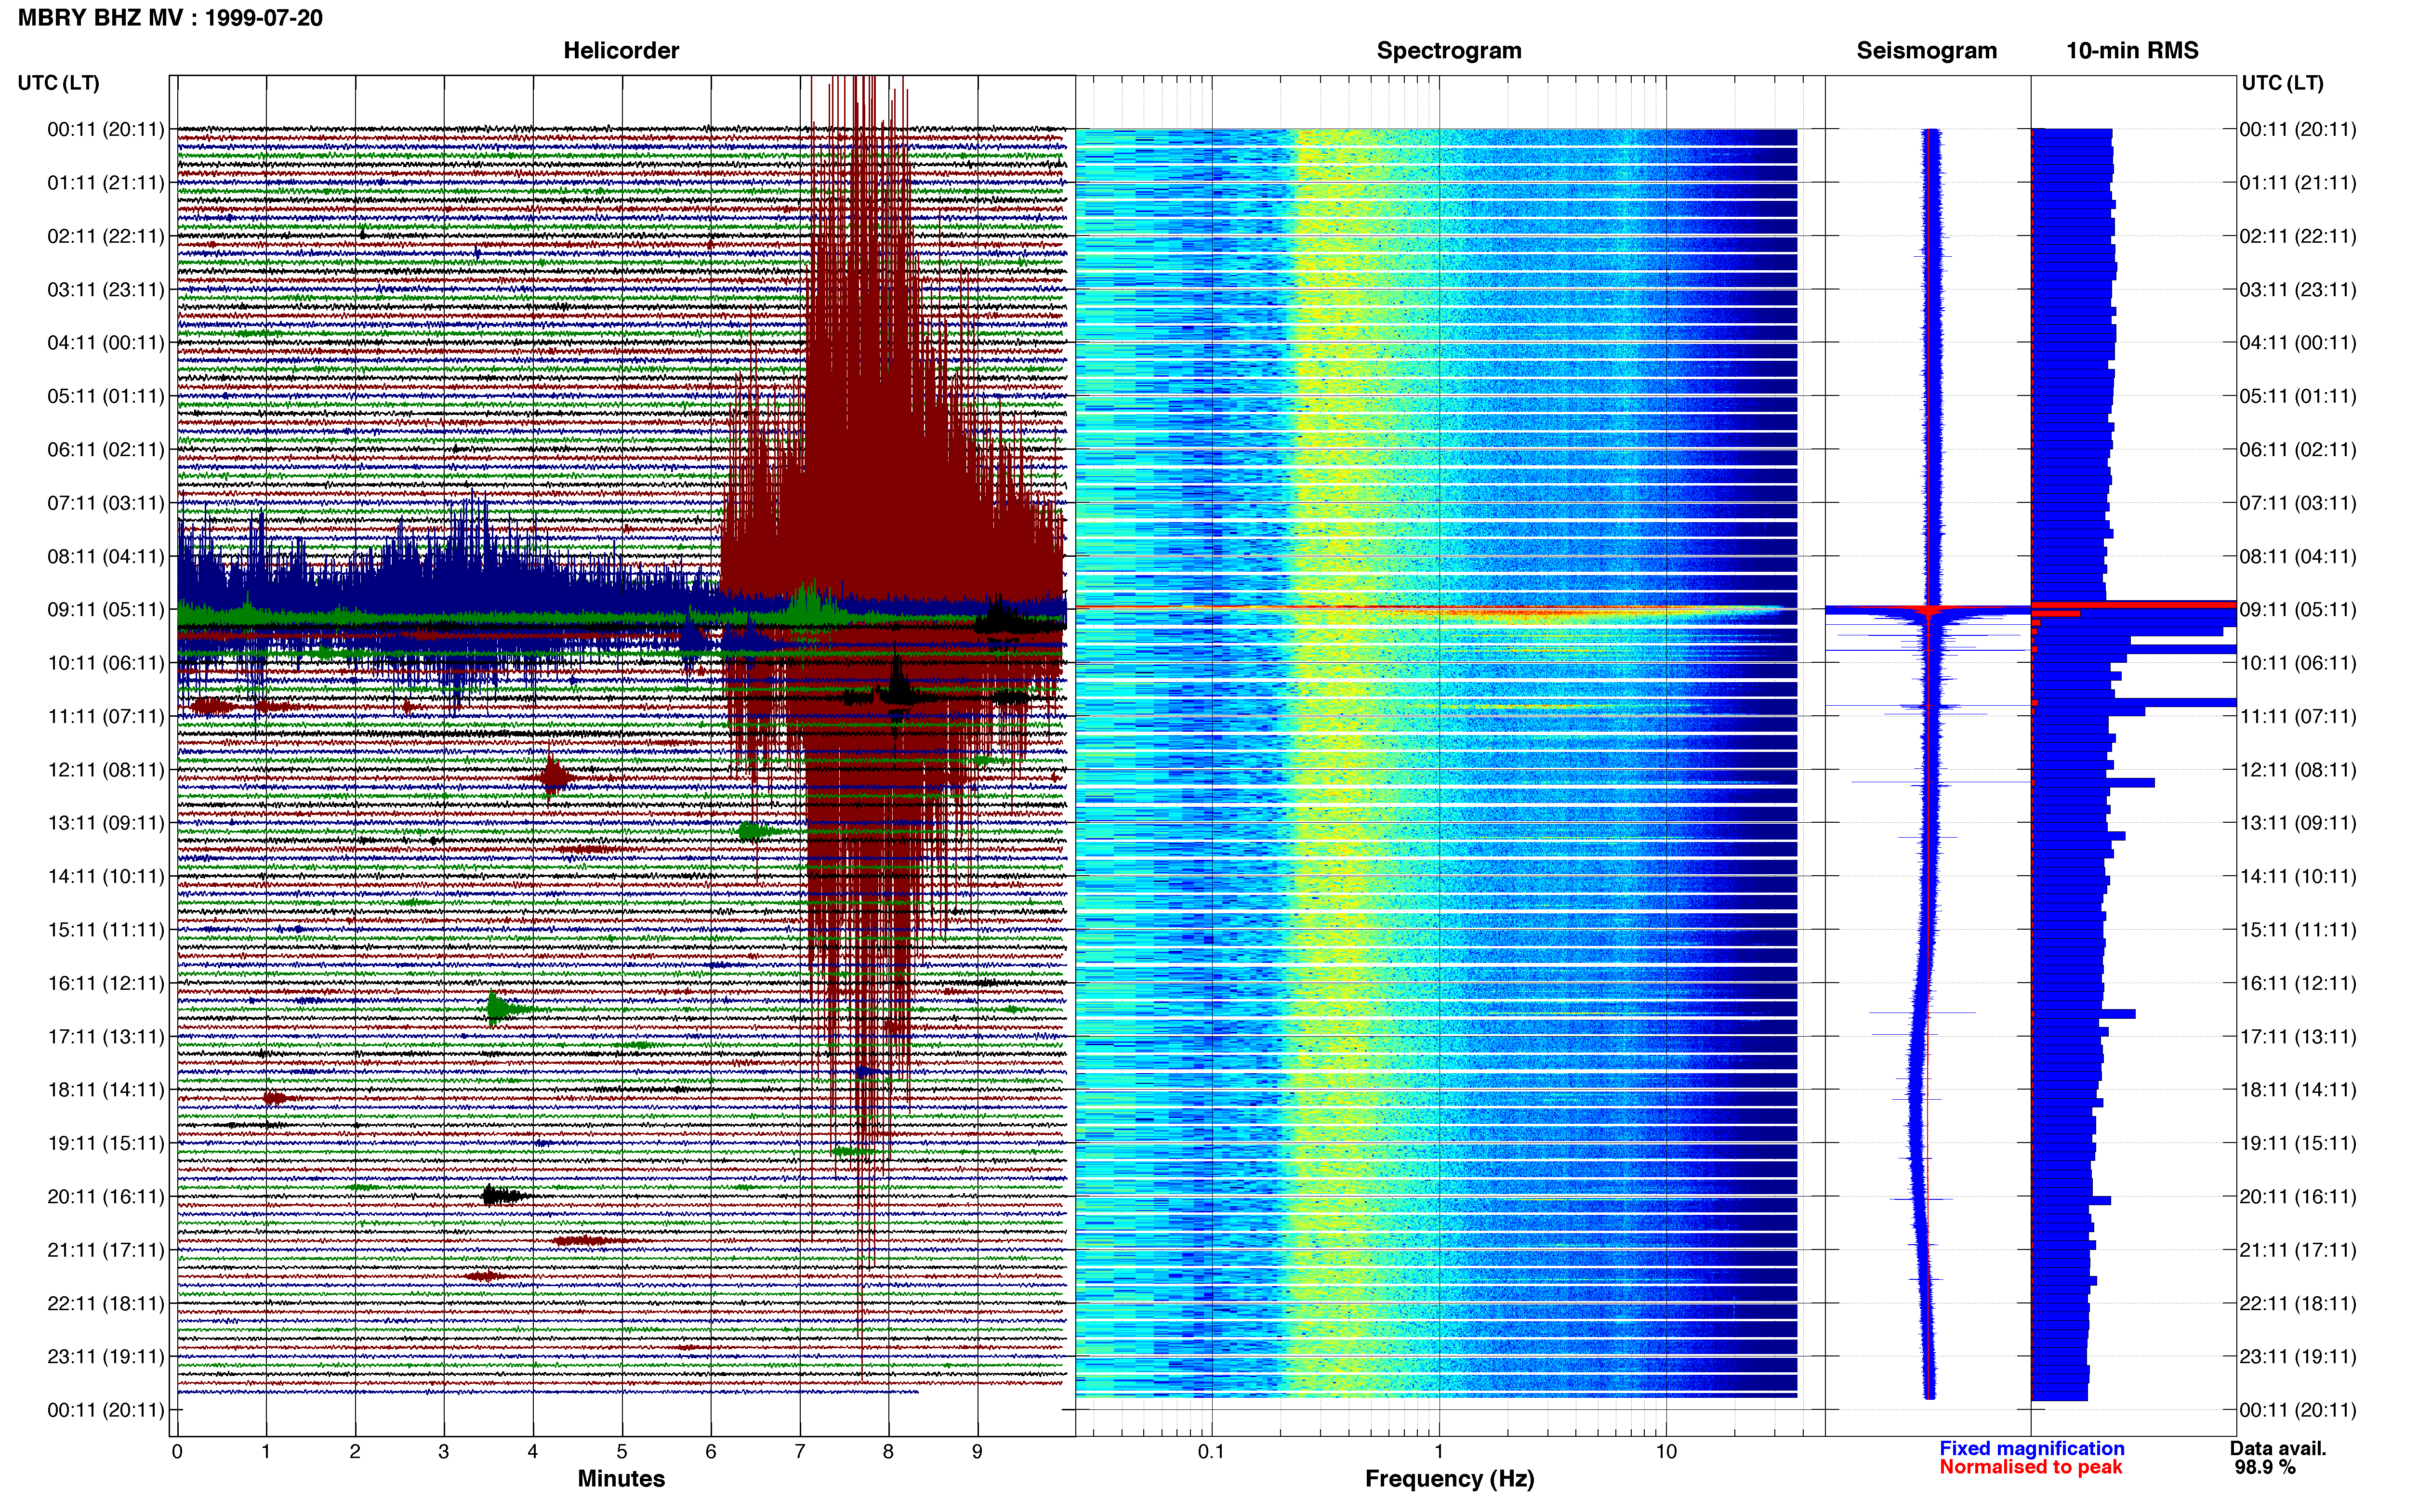Screen dimensions: 2418x1512
Task: Click the left '08:11 (04:11)' time label
Action: (106, 556)
